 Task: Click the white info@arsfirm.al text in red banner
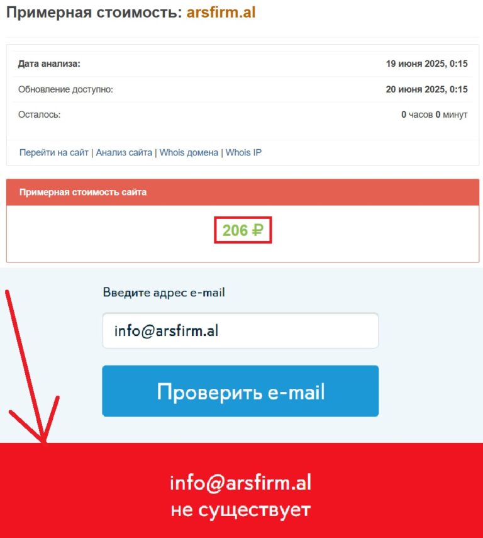pos(240,483)
